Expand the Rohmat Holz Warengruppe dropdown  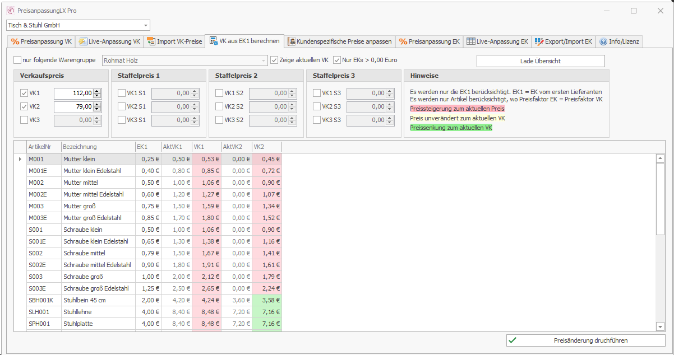(x=264, y=60)
